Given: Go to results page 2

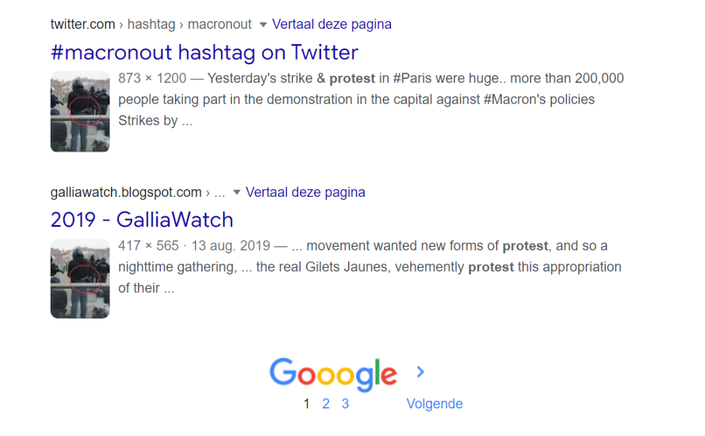Looking at the screenshot, I should [326, 403].
